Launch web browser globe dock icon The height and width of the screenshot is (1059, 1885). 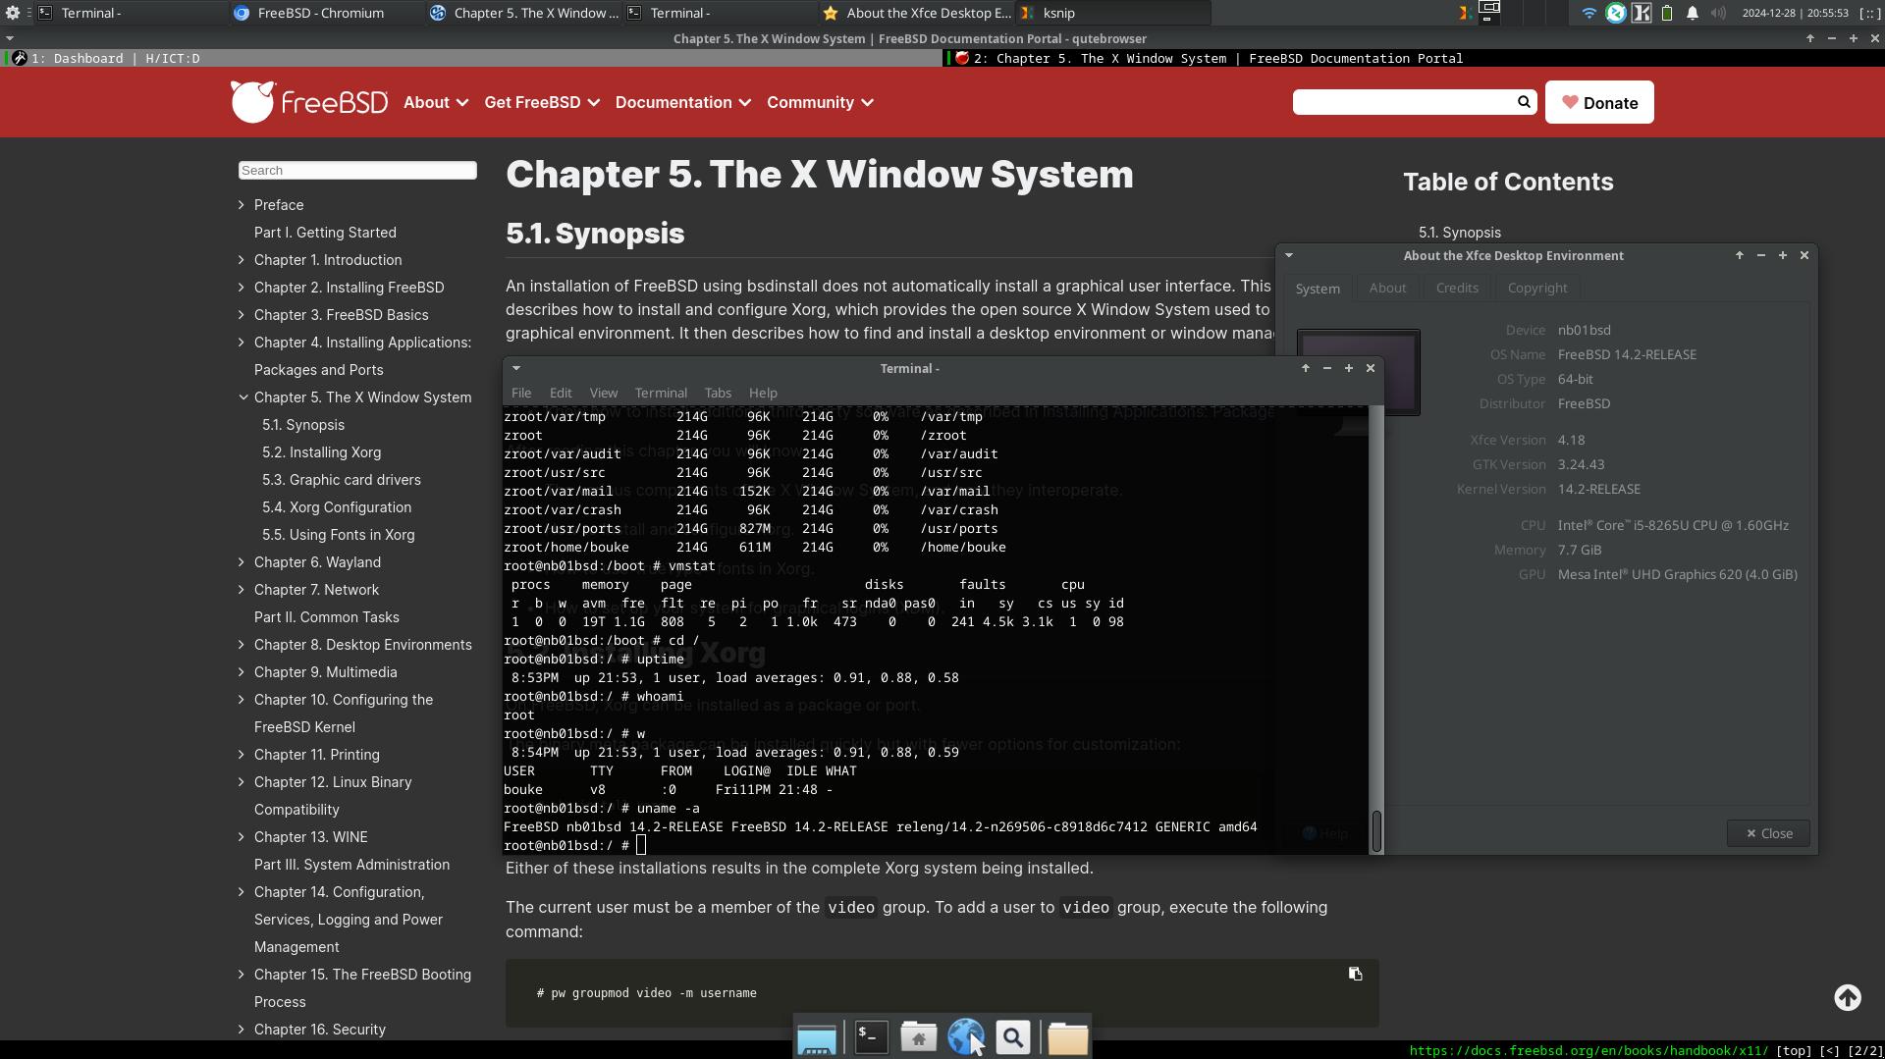click(x=965, y=1036)
